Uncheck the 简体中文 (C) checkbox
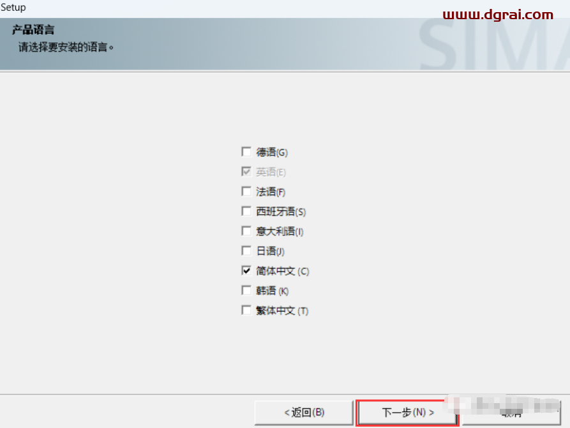570x428 pixels. 246,271
